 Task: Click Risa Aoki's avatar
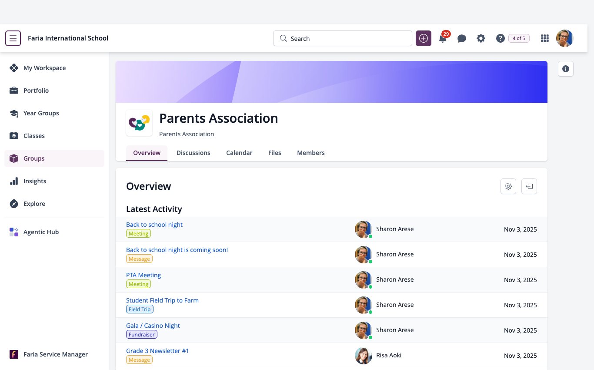[x=364, y=356]
